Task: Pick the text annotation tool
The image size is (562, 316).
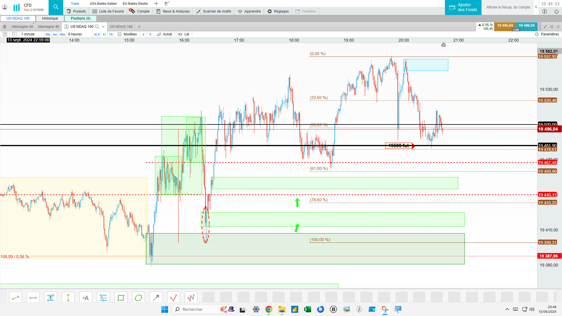Action: pos(86,298)
